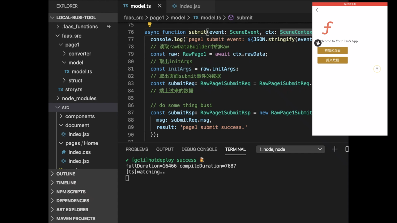Open the terminal selector dropdown '1: node, node'
397x223 pixels.
click(290, 149)
